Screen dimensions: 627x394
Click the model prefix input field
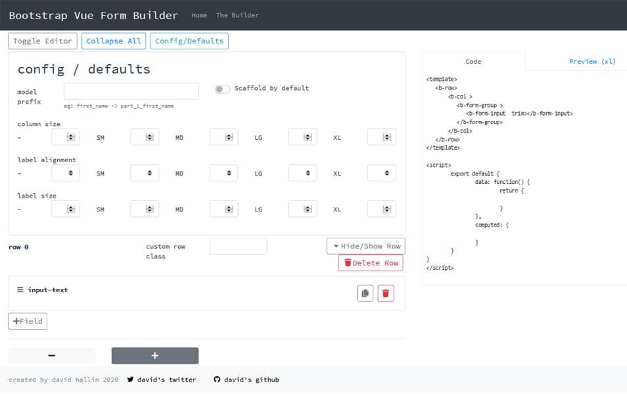point(130,89)
